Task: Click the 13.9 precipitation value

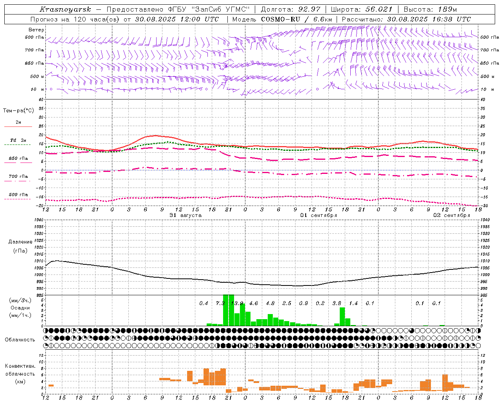Action: point(237,303)
